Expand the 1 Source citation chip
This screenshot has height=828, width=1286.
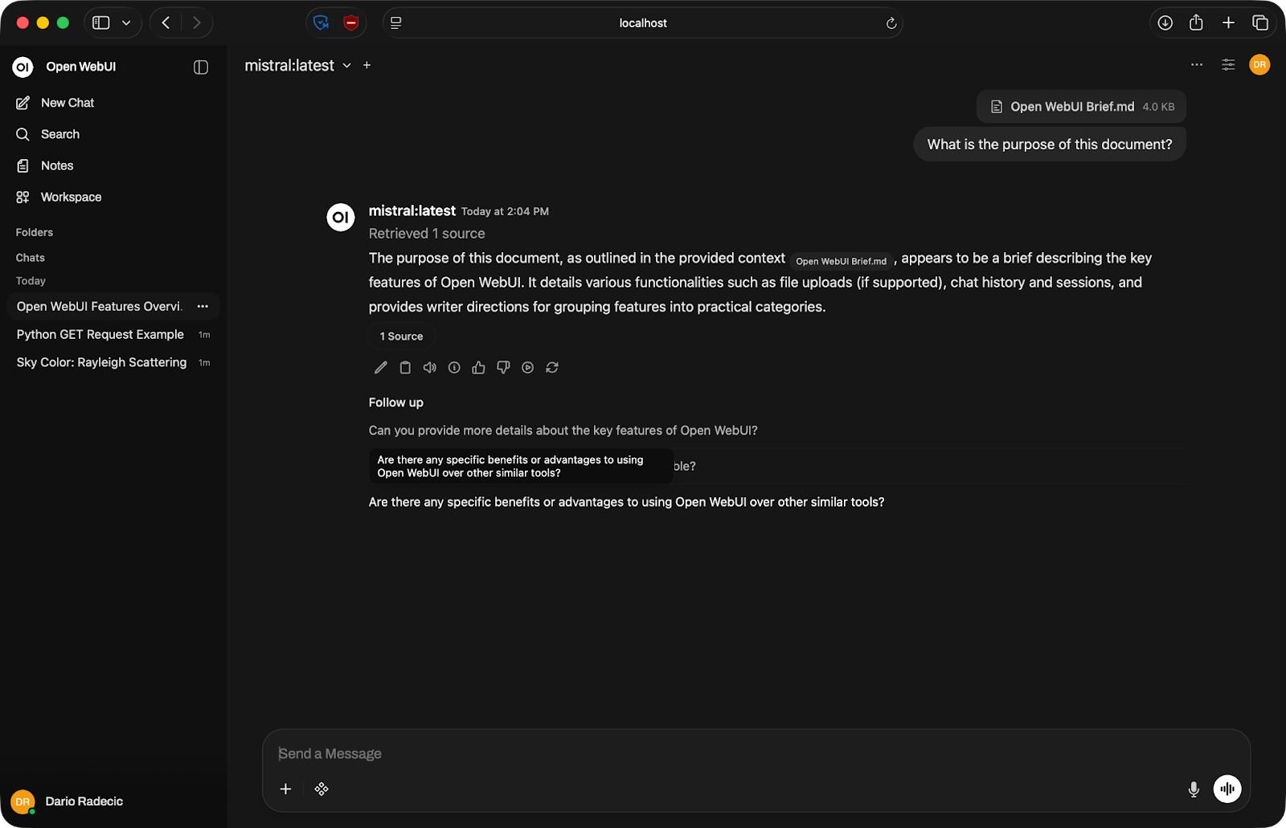[401, 337]
